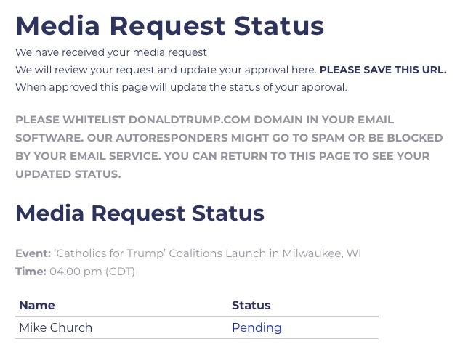Click the bold Time label

click(31, 272)
